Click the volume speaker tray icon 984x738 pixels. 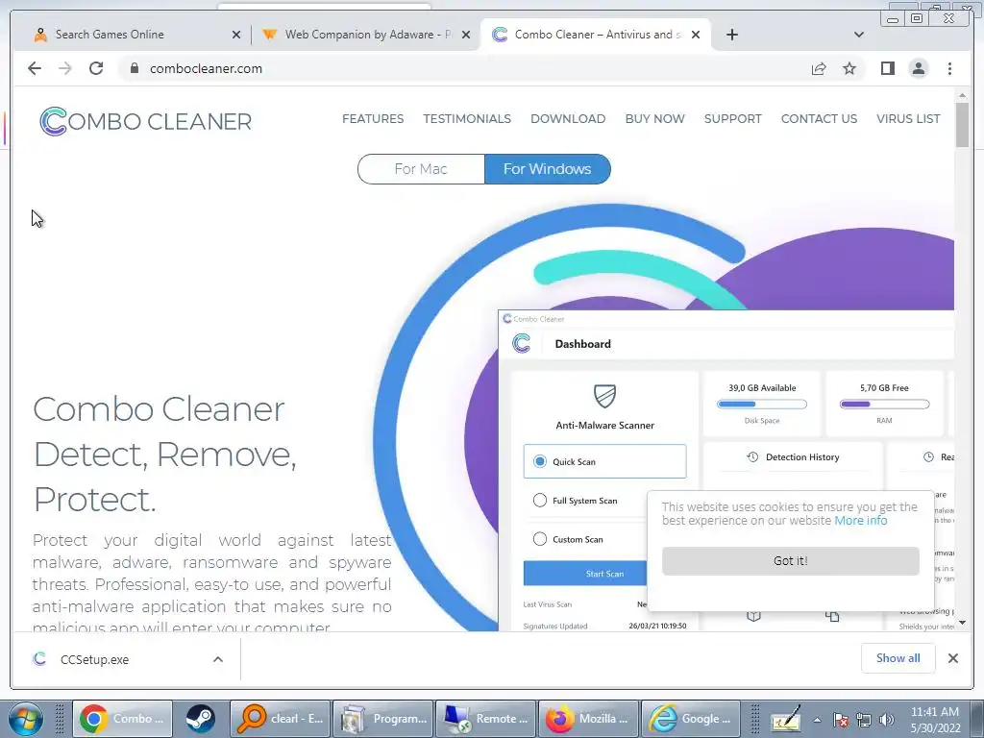click(x=887, y=720)
